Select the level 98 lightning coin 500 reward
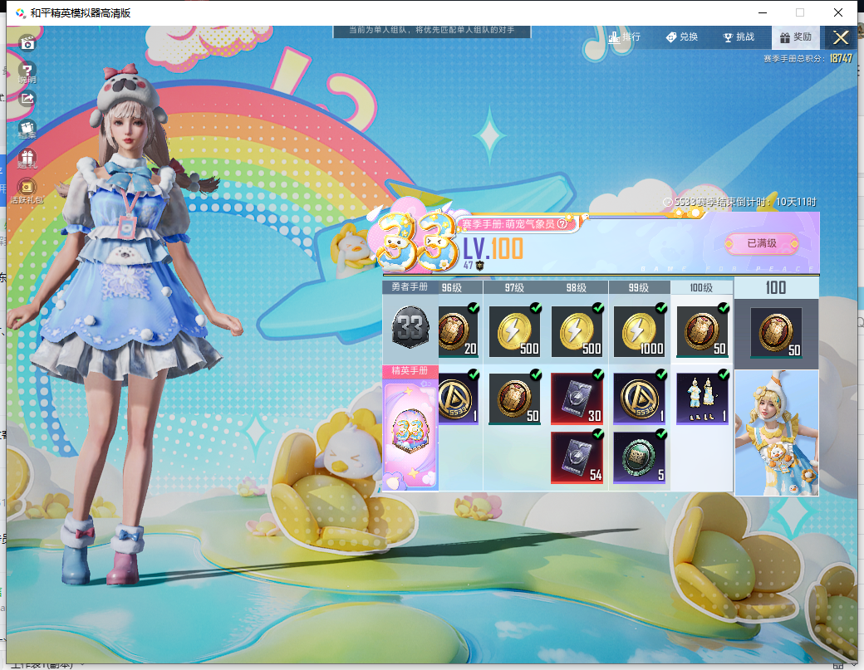This screenshot has height=670, width=864. click(577, 331)
